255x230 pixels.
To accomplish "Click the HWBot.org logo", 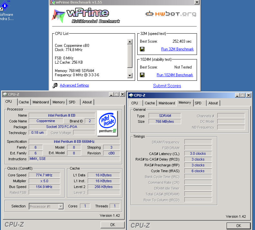I will (171, 14).
